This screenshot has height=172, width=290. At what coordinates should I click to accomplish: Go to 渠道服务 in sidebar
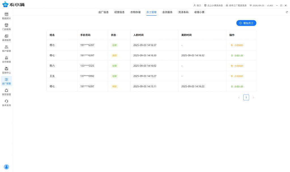6,38
